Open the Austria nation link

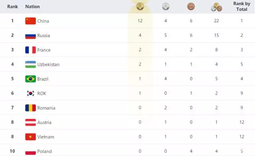tap(44, 122)
